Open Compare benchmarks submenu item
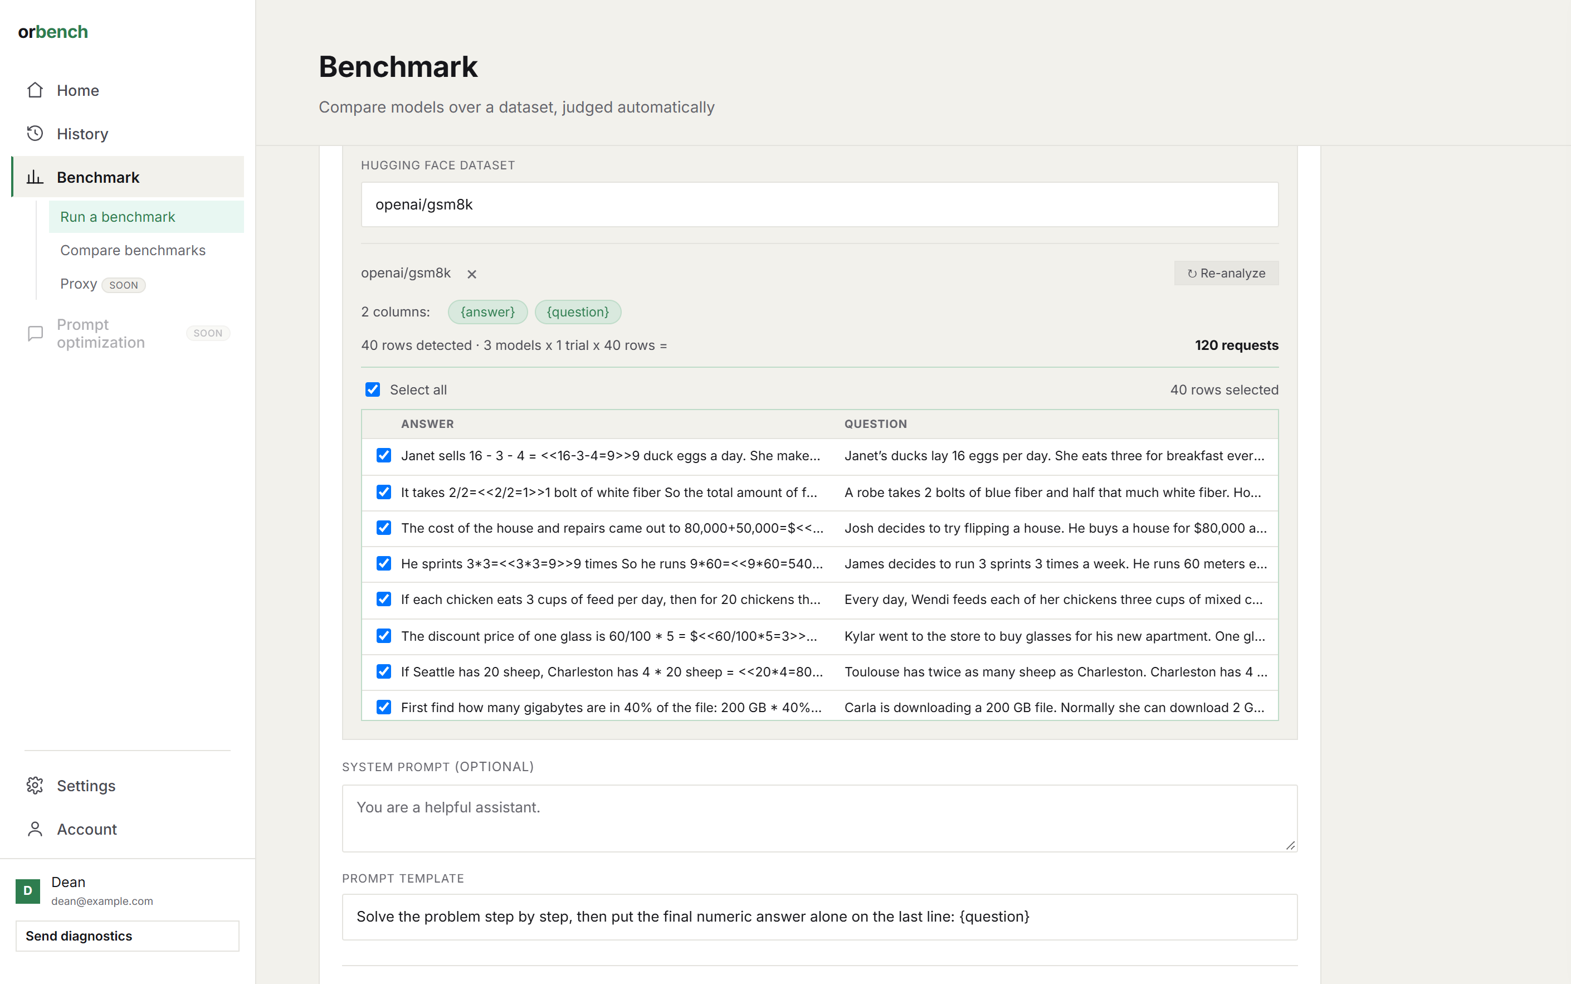The width and height of the screenshot is (1571, 984). pos(133,251)
